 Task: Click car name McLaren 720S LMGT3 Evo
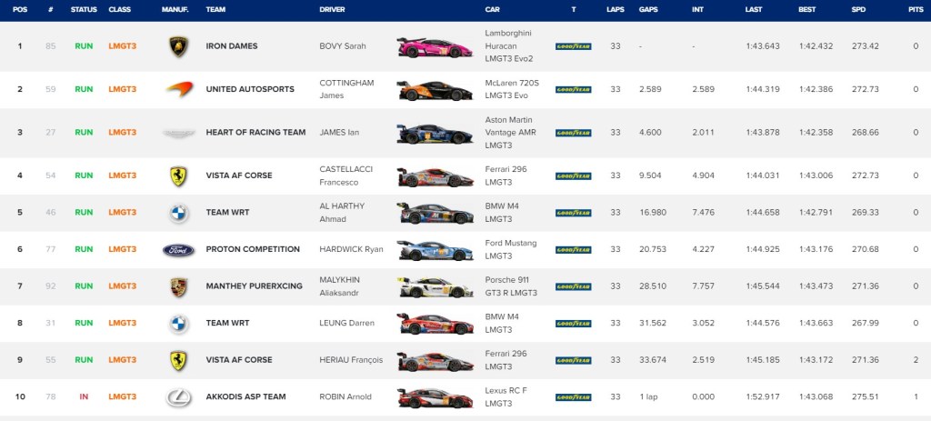point(511,89)
